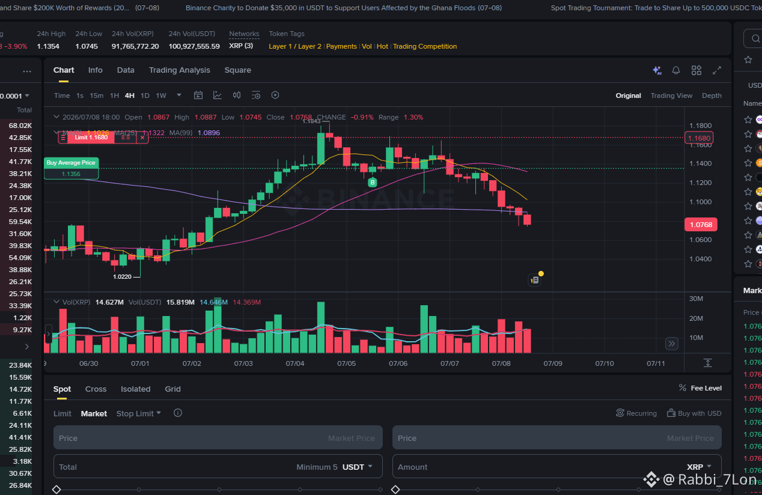The width and height of the screenshot is (762, 495).
Task: Open Fee Level link
Action: coord(706,388)
